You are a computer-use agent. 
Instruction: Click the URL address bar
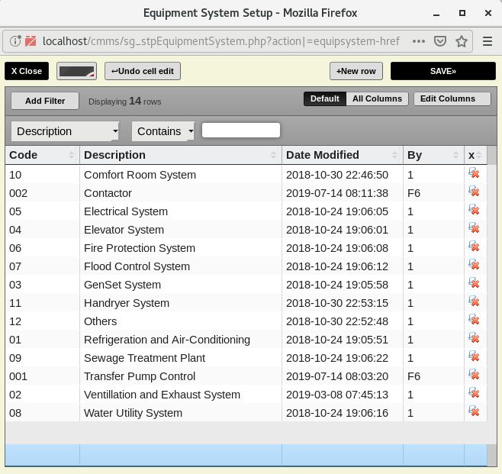tap(221, 41)
